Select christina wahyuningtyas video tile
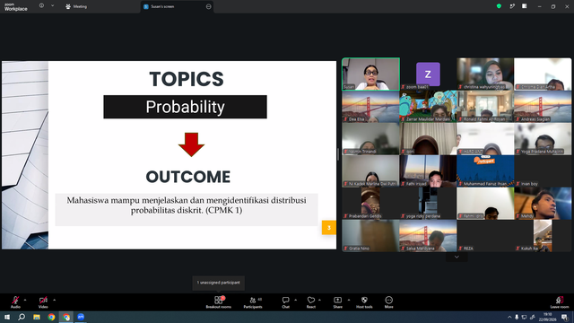 (x=485, y=74)
